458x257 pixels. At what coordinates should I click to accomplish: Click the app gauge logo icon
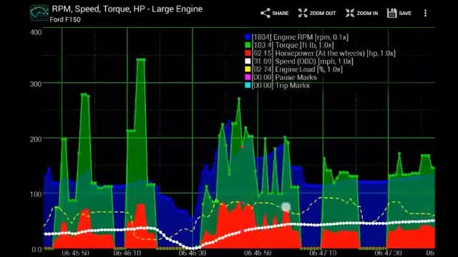[x=39, y=13]
